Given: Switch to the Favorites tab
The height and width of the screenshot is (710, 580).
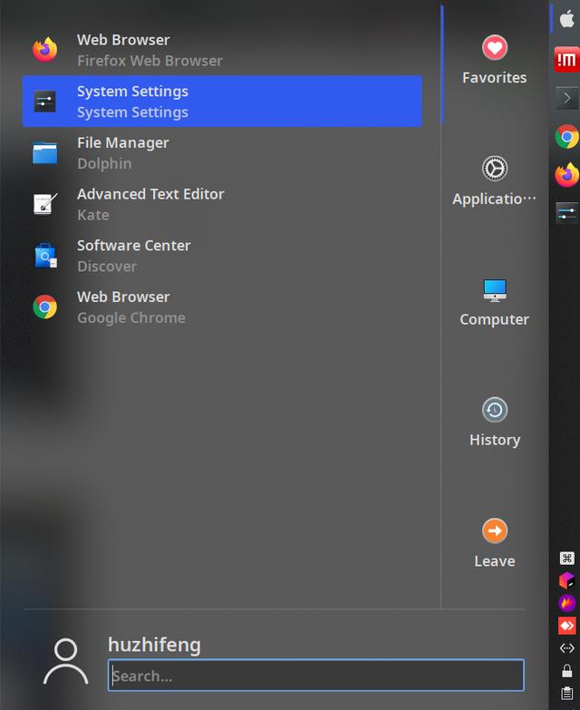Looking at the screenshot, I should (x=495, y=59).
